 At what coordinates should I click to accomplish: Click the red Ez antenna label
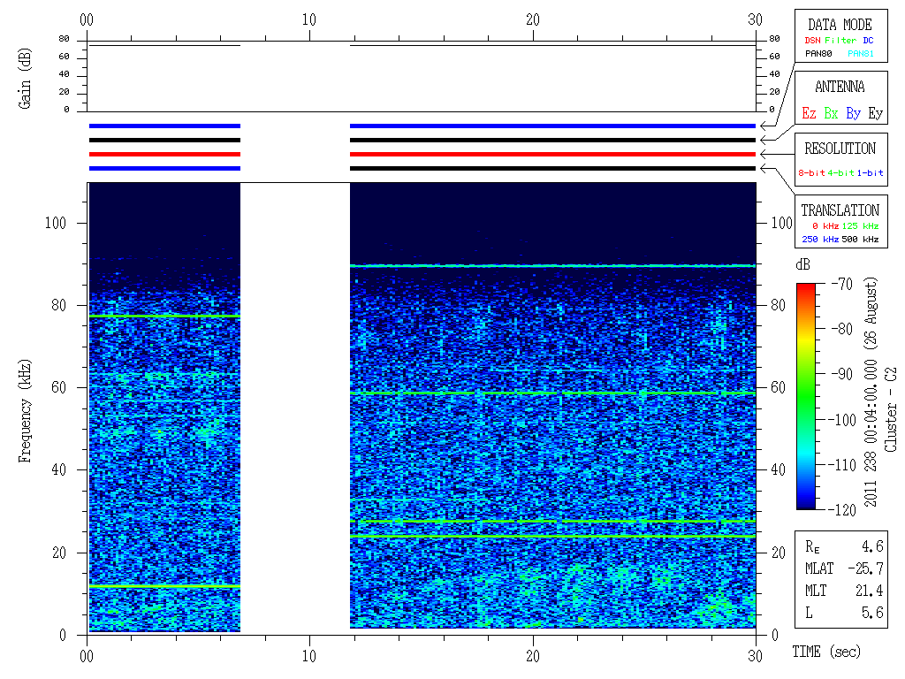click(809, 113)
